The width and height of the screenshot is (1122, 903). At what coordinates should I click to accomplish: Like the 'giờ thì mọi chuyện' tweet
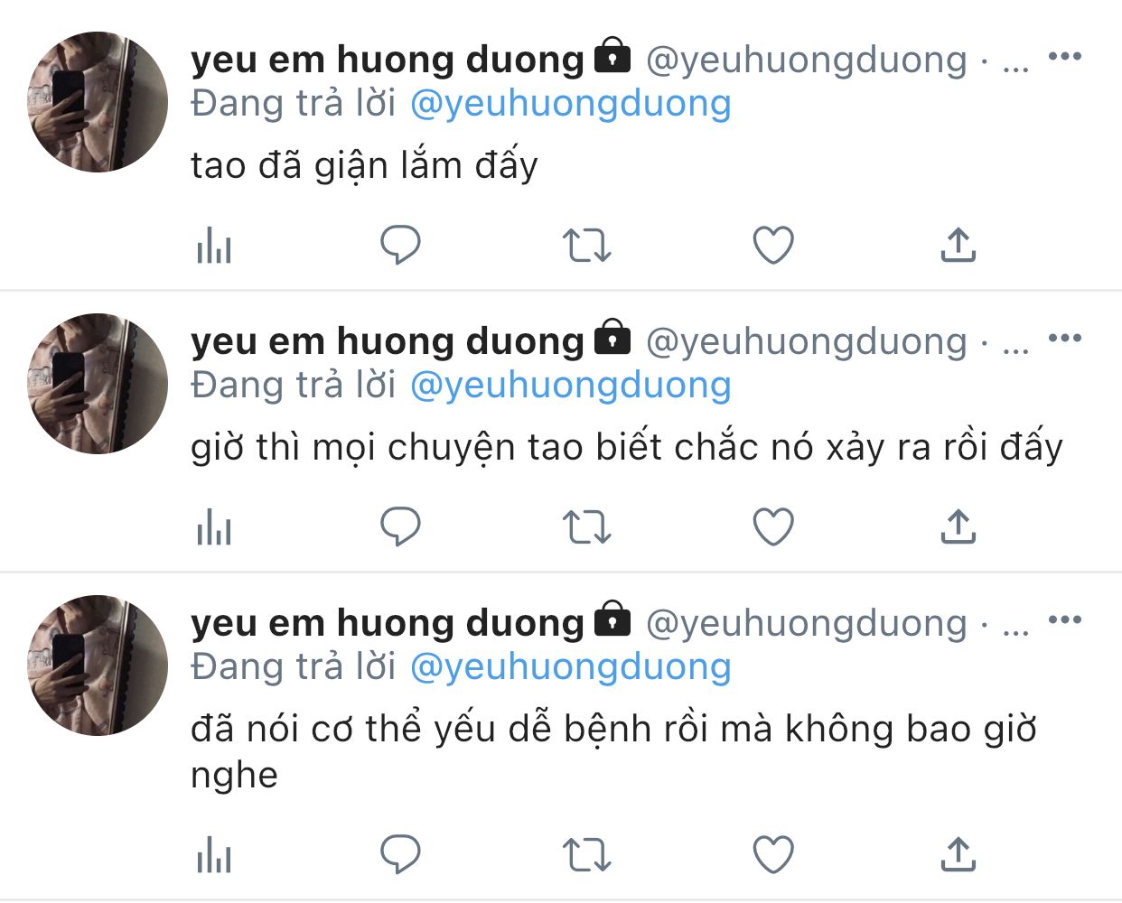(x=773, y=526)
